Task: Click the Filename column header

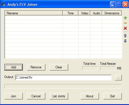Action: click(x=34, y=13)
